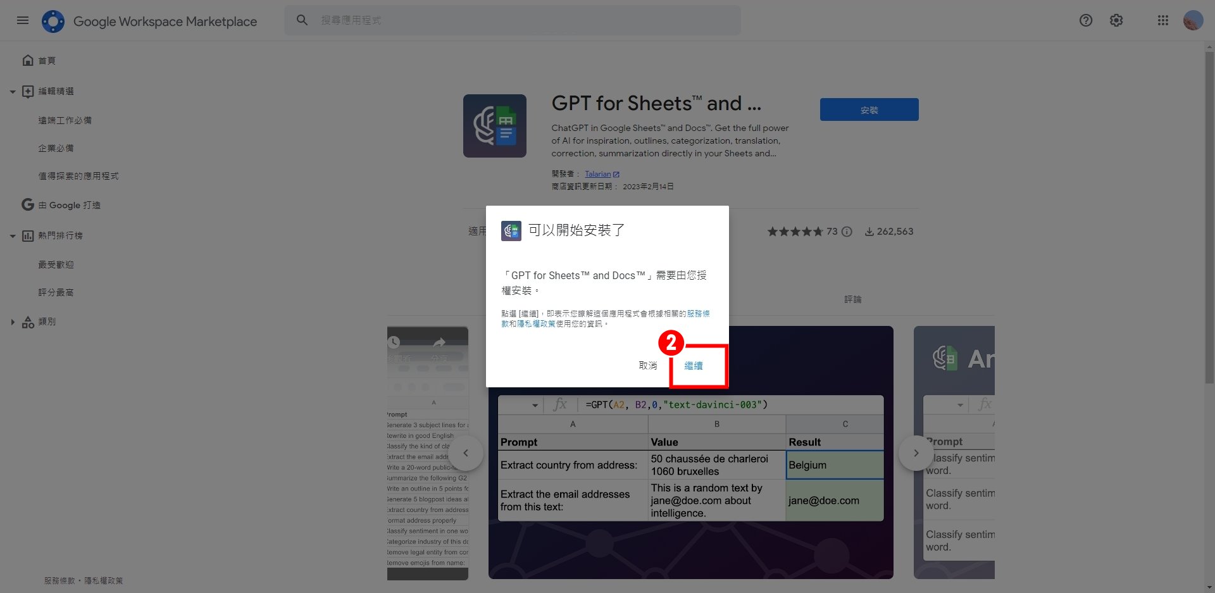Open 最受歡迎 list
Image resolution: width=1215 pixels, height=593 pixels.
coord(56,265)
